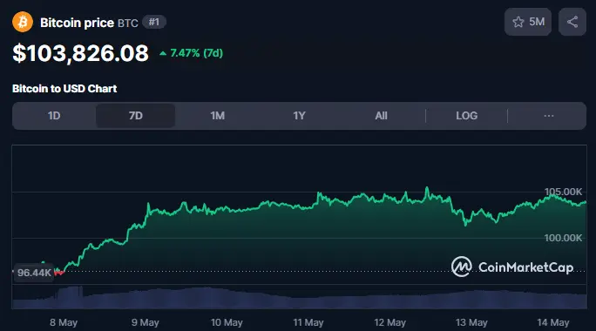
Task: Click the #1 rank badge
Action: (154, 22)
